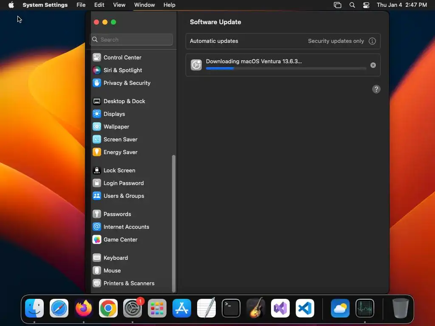
Task: Open Software Update help question mark
Action: click(376, 89)
